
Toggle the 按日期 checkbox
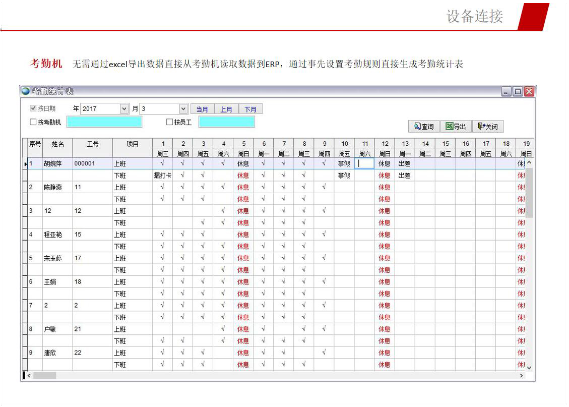click(x=34, y=108)
